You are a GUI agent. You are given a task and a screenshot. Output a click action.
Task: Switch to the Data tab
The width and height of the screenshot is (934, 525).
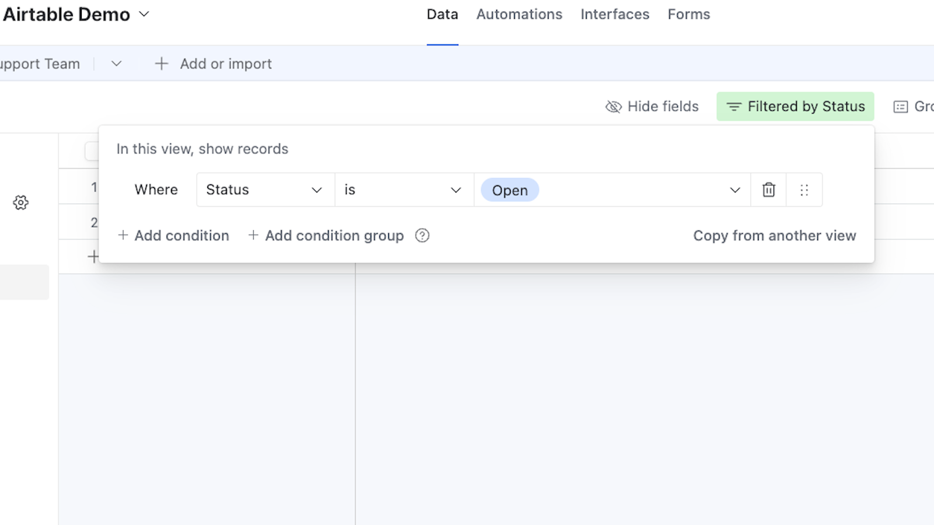tap(442, 14)
